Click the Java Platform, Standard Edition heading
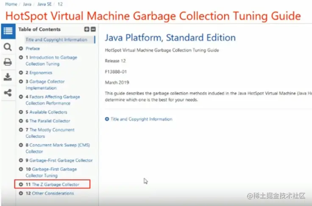The image size is (312, 206). [x=170, y=38]
